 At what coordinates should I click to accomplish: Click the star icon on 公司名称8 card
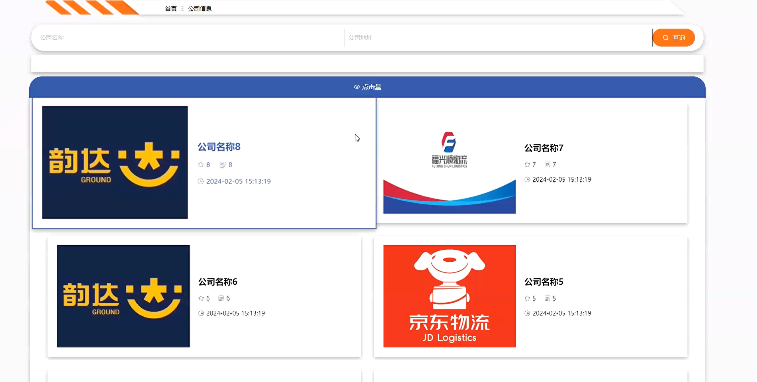point(201,165)
